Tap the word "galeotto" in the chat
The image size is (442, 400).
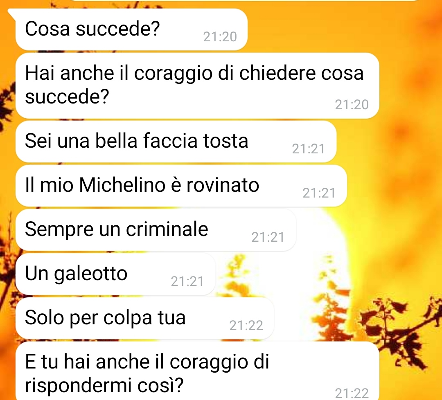click(x=90, y=274)
